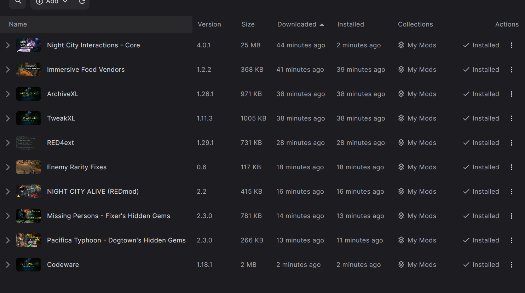The width and height of the screenshot is (525, 293).
Task: Expand the Enemy Rarity Fixes row
Action: pyautogui.click(x=8, y=167)
